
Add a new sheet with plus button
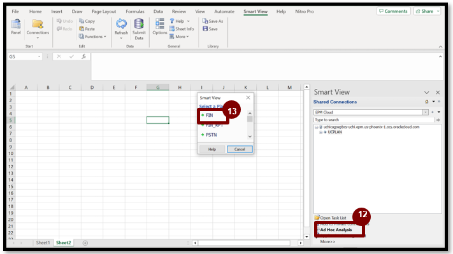pos(85,243)
